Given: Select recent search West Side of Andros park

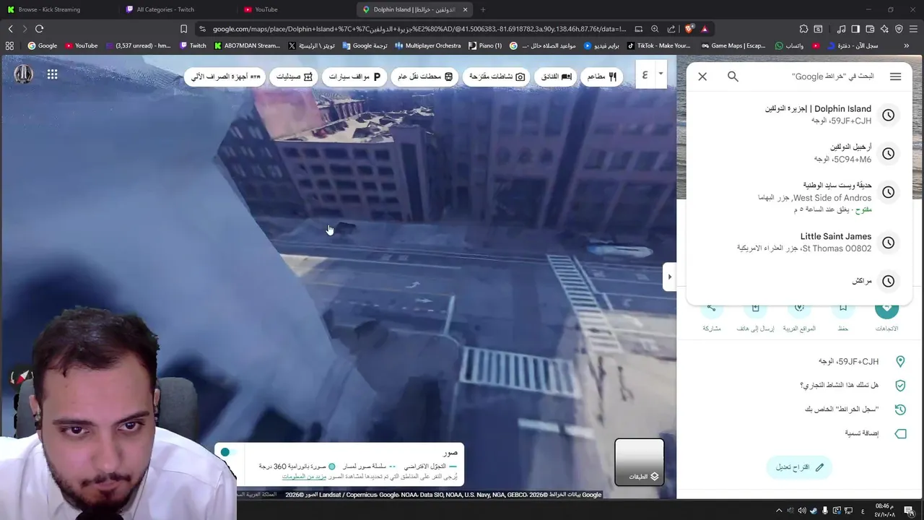Looking at the screenshot, I should [x=799, y=196].
